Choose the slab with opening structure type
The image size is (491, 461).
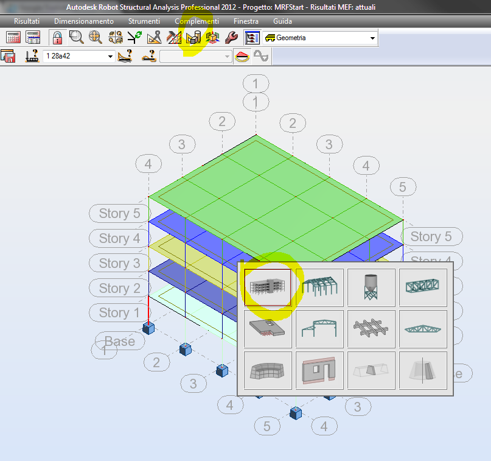(268, 329)
